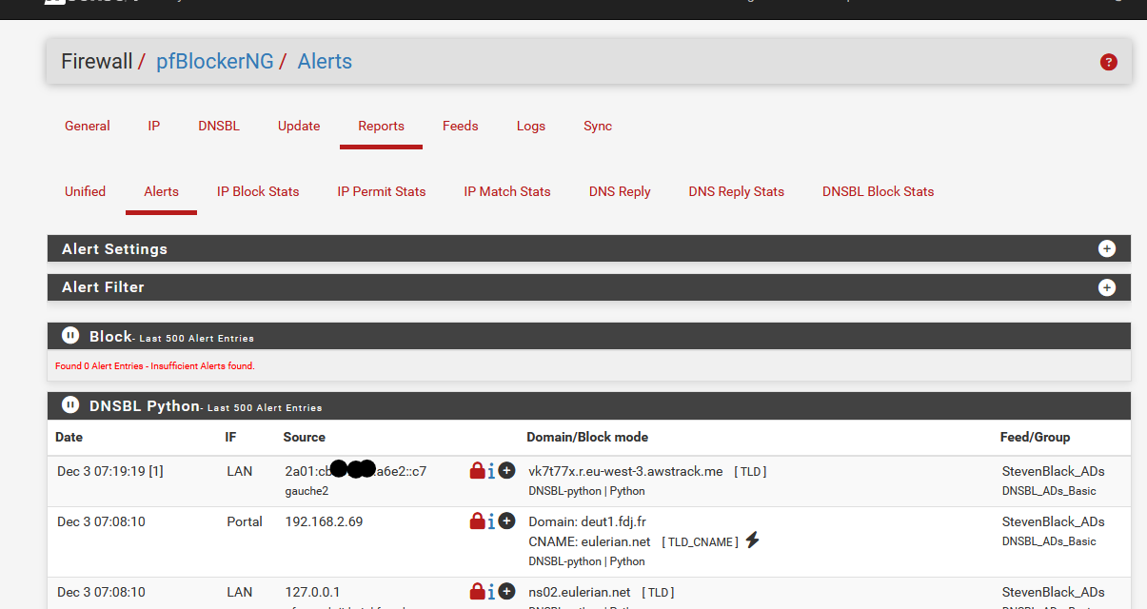The image size is (1147, 609).
Task: Pause the DNSBL Python alerts table
Action: point(69,405)
